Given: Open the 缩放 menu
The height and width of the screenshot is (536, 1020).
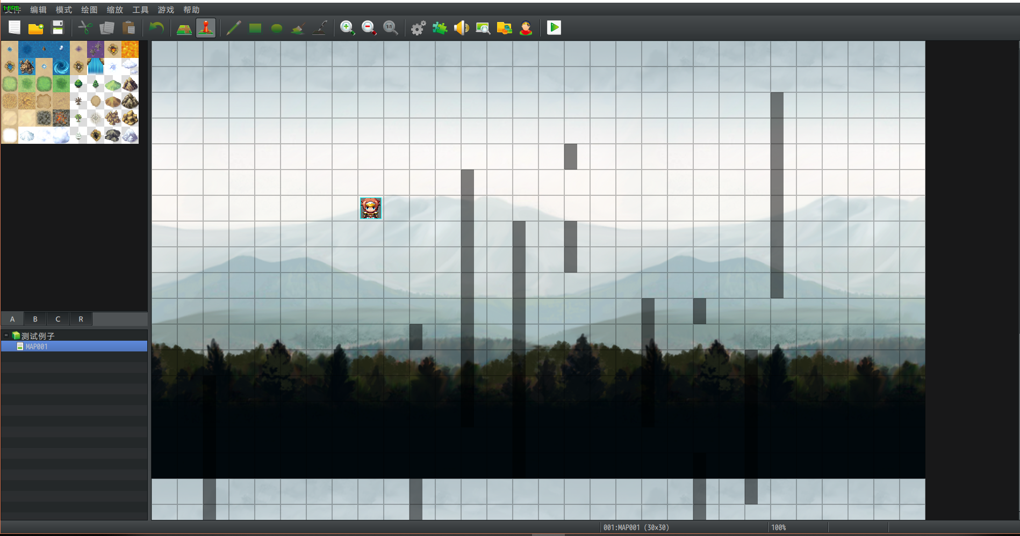Looking at the screenshot, I should 115,10.
